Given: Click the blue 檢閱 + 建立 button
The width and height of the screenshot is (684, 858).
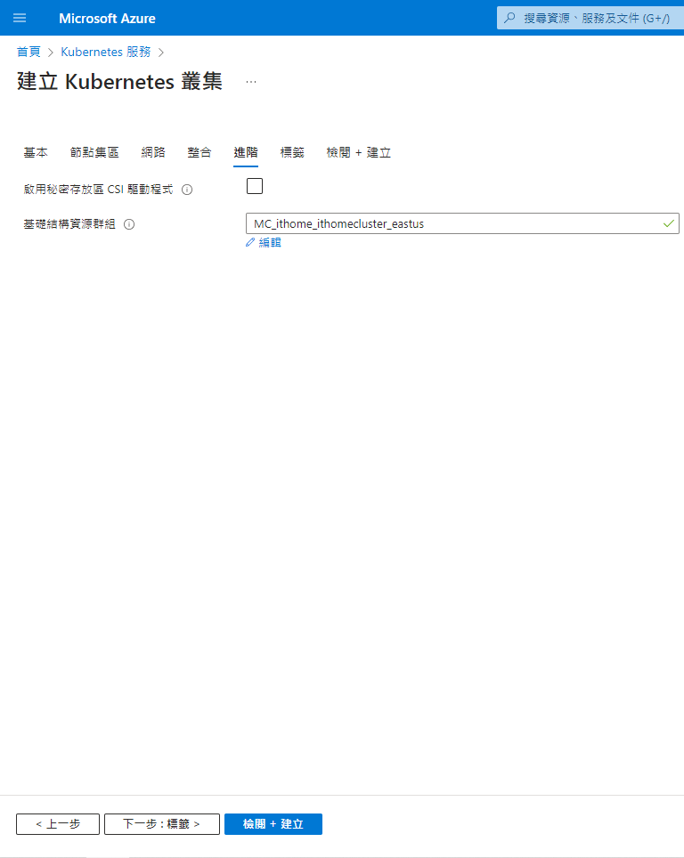Looking at the screenshot, I should (x=273, y=824).
